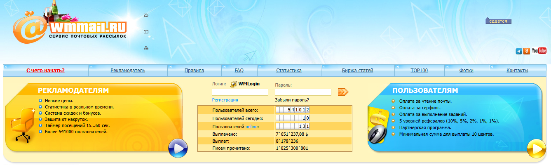The height and width of the screenshot is (165, 551).
Task: Open the 'Контакты' menu item
Action: pyautogui.click(x=517, y=71)
